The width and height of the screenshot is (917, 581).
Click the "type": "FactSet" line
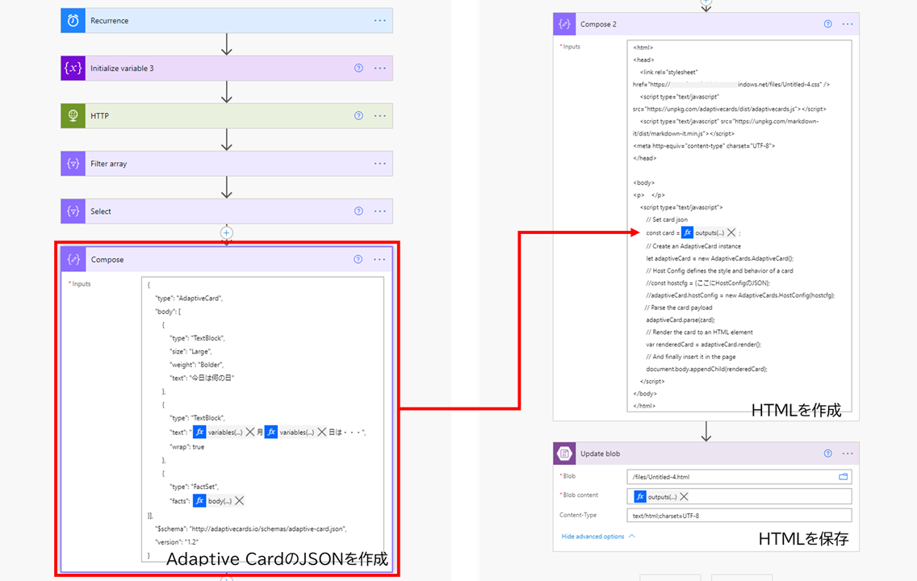[195, 487]
